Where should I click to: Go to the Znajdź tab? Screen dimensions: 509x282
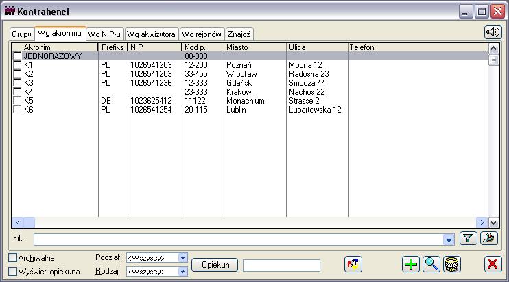[239, 34]
